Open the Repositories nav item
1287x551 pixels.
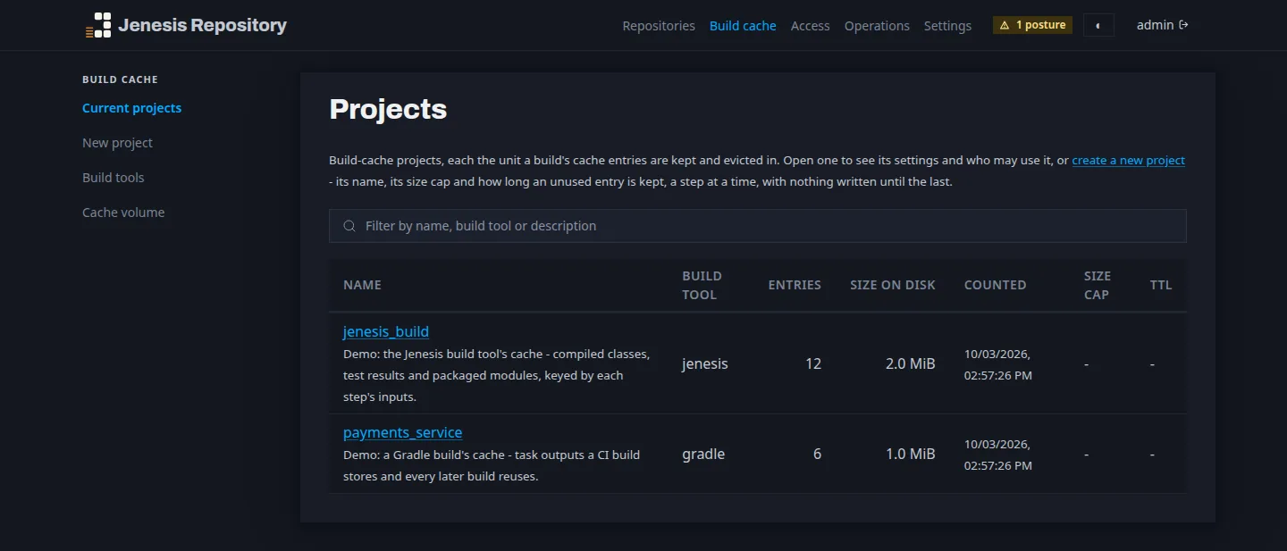coord(659,26)
